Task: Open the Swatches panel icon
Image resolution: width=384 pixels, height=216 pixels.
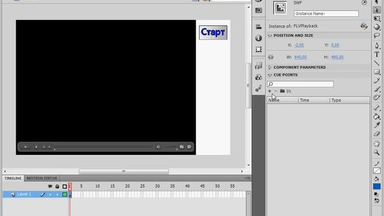Action: pyautogui.click(x=259, y=10)
